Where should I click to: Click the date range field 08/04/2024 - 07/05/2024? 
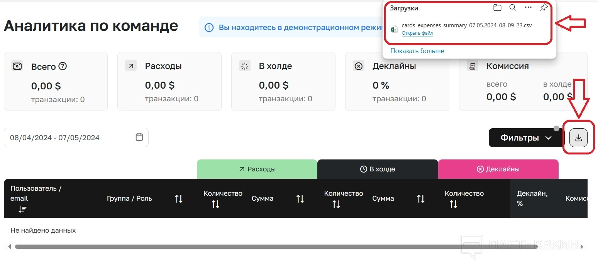coord(76,137)
